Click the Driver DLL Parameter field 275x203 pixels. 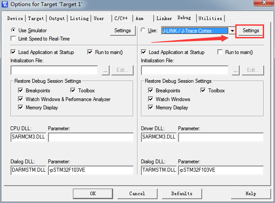[221, 137]
